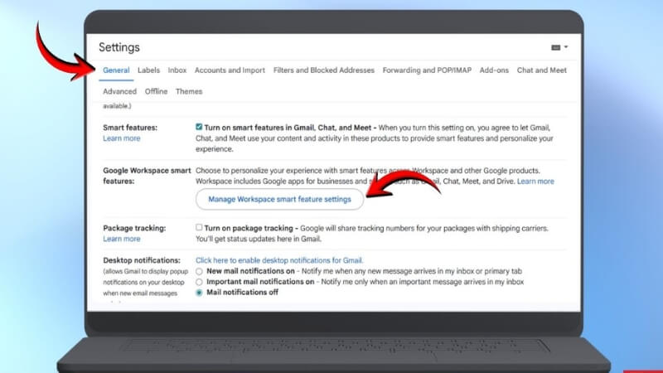Expand the input tools dropdown arrow
Screen dimensions: 663x373
[x=566, y=47]
